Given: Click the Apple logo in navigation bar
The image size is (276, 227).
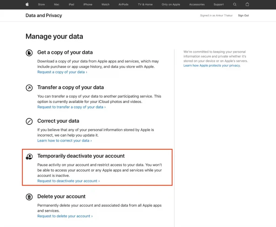Looking at the screenshot, I should 27,4.
